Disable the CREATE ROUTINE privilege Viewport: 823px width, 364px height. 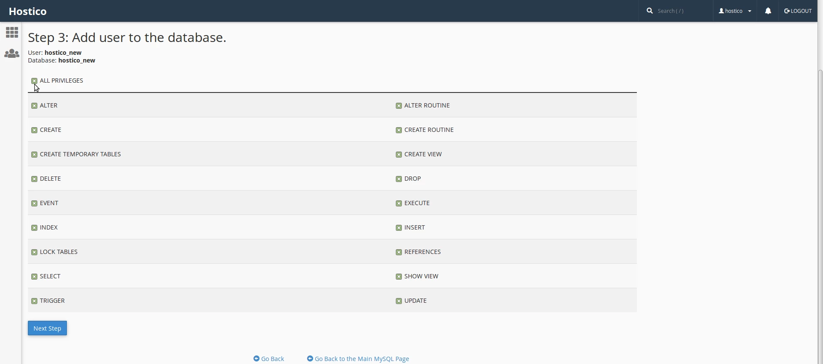[399, 130]
